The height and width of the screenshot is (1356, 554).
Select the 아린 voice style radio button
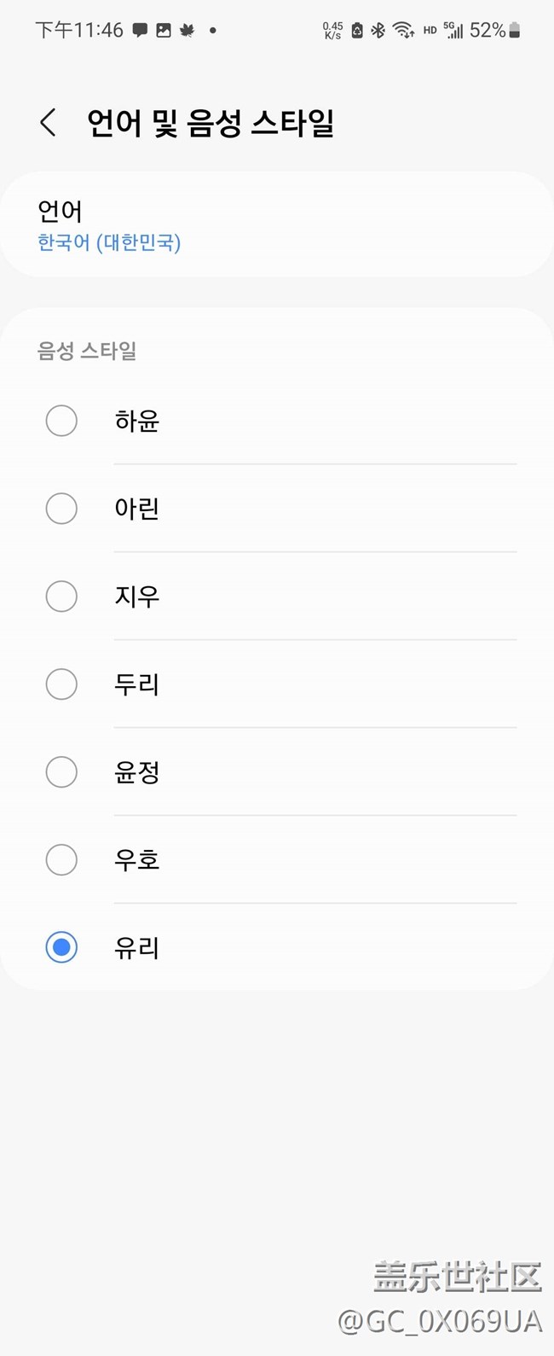point(61,509)
